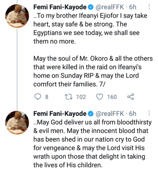Like the tweet about Ifeanyi Ejiofor

(x=100, y=97)
